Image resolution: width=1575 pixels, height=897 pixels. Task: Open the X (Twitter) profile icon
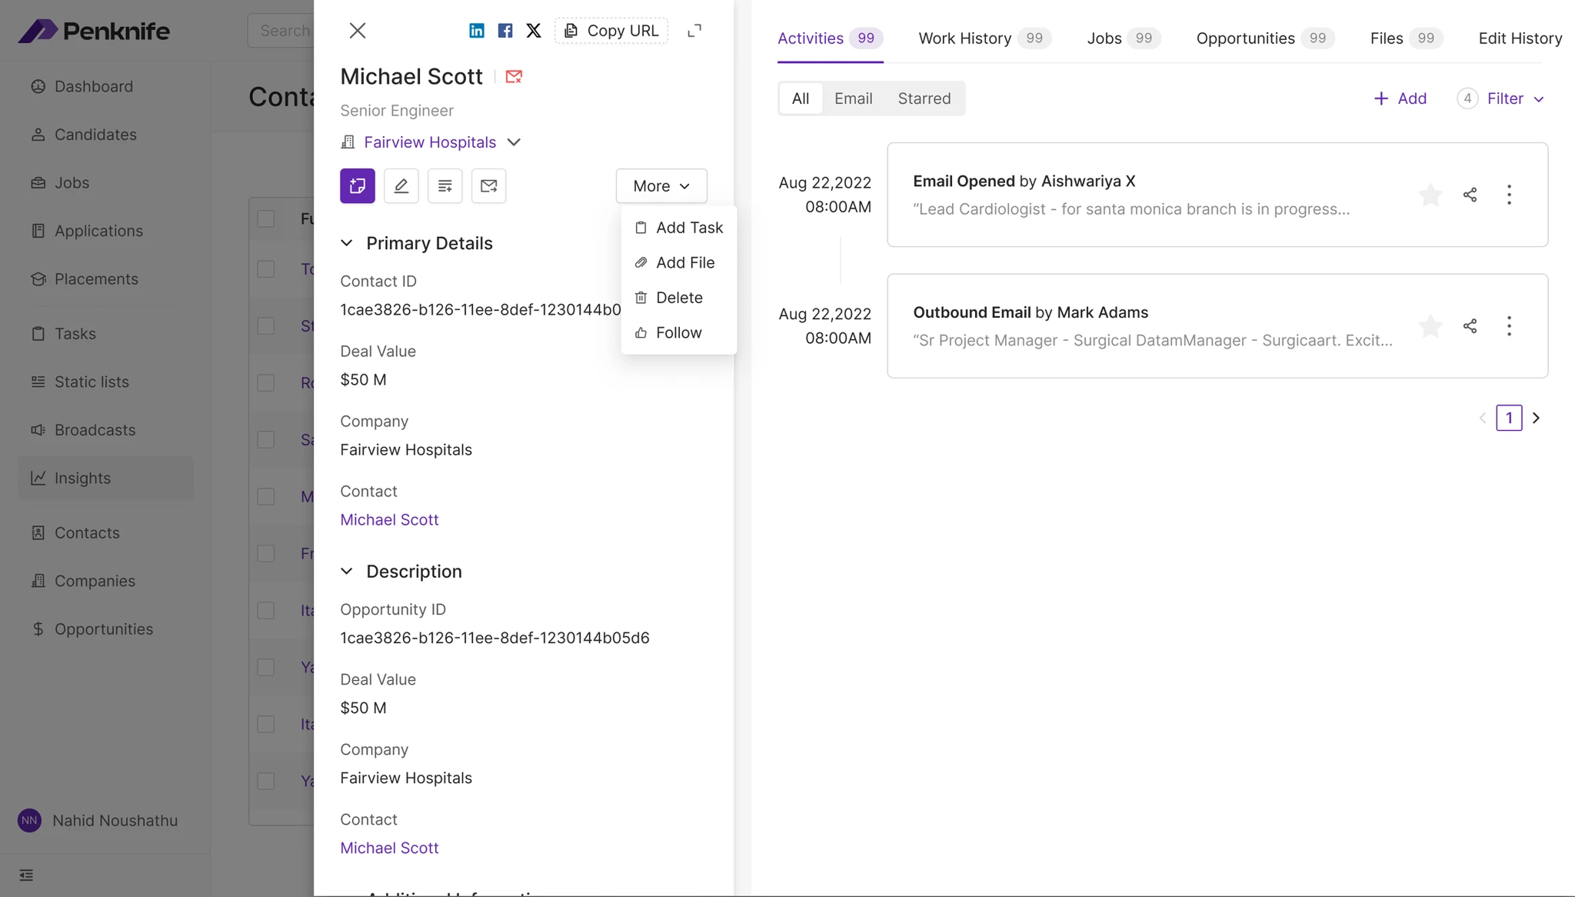(x=534, y=31)
